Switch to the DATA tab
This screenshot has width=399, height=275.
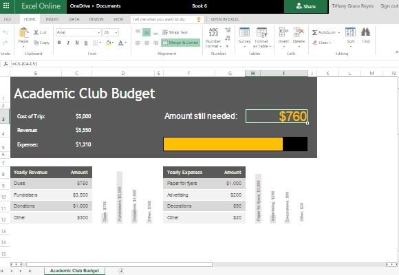coord(74,19)
